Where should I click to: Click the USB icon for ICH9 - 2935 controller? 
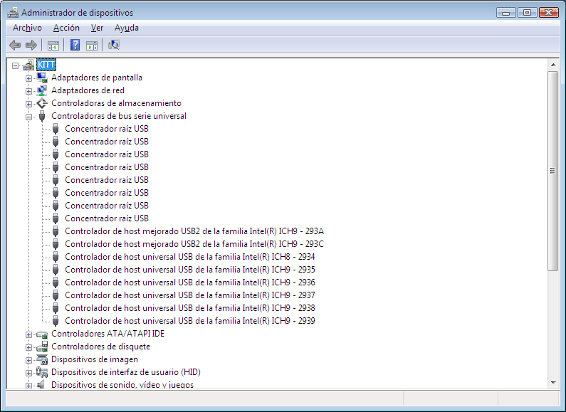click(56, 270)
